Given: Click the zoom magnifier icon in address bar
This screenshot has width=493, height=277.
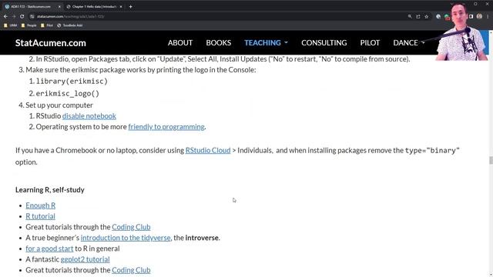Looking at the screenshot, I should pyautogui.click(x=410, y=16).
